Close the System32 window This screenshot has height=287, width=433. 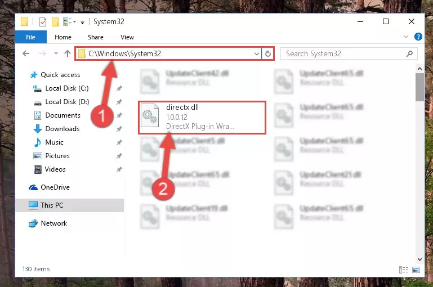coord(412,21)
